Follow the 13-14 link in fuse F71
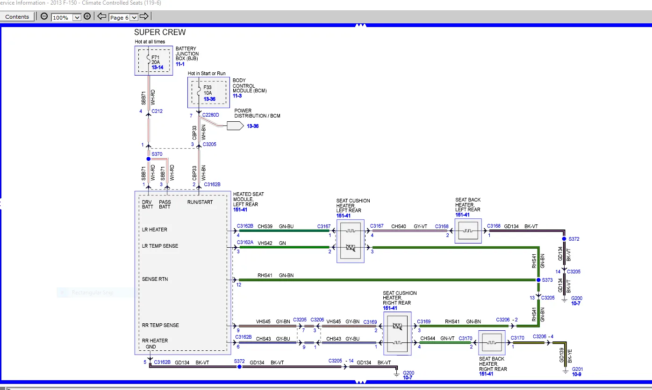Viewport: 652px width, 390px height. pyautogui.click(x=158, y=68)
